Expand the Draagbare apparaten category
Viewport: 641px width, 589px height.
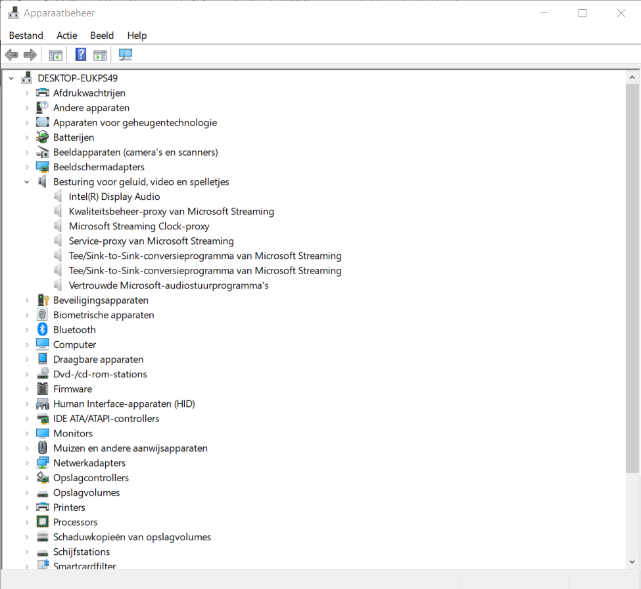tap(27, 360)
